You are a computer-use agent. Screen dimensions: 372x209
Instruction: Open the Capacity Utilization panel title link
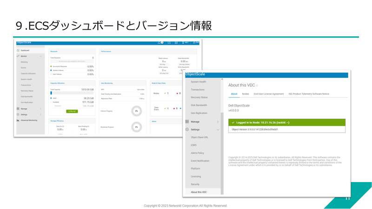click(x=57, y=83)
